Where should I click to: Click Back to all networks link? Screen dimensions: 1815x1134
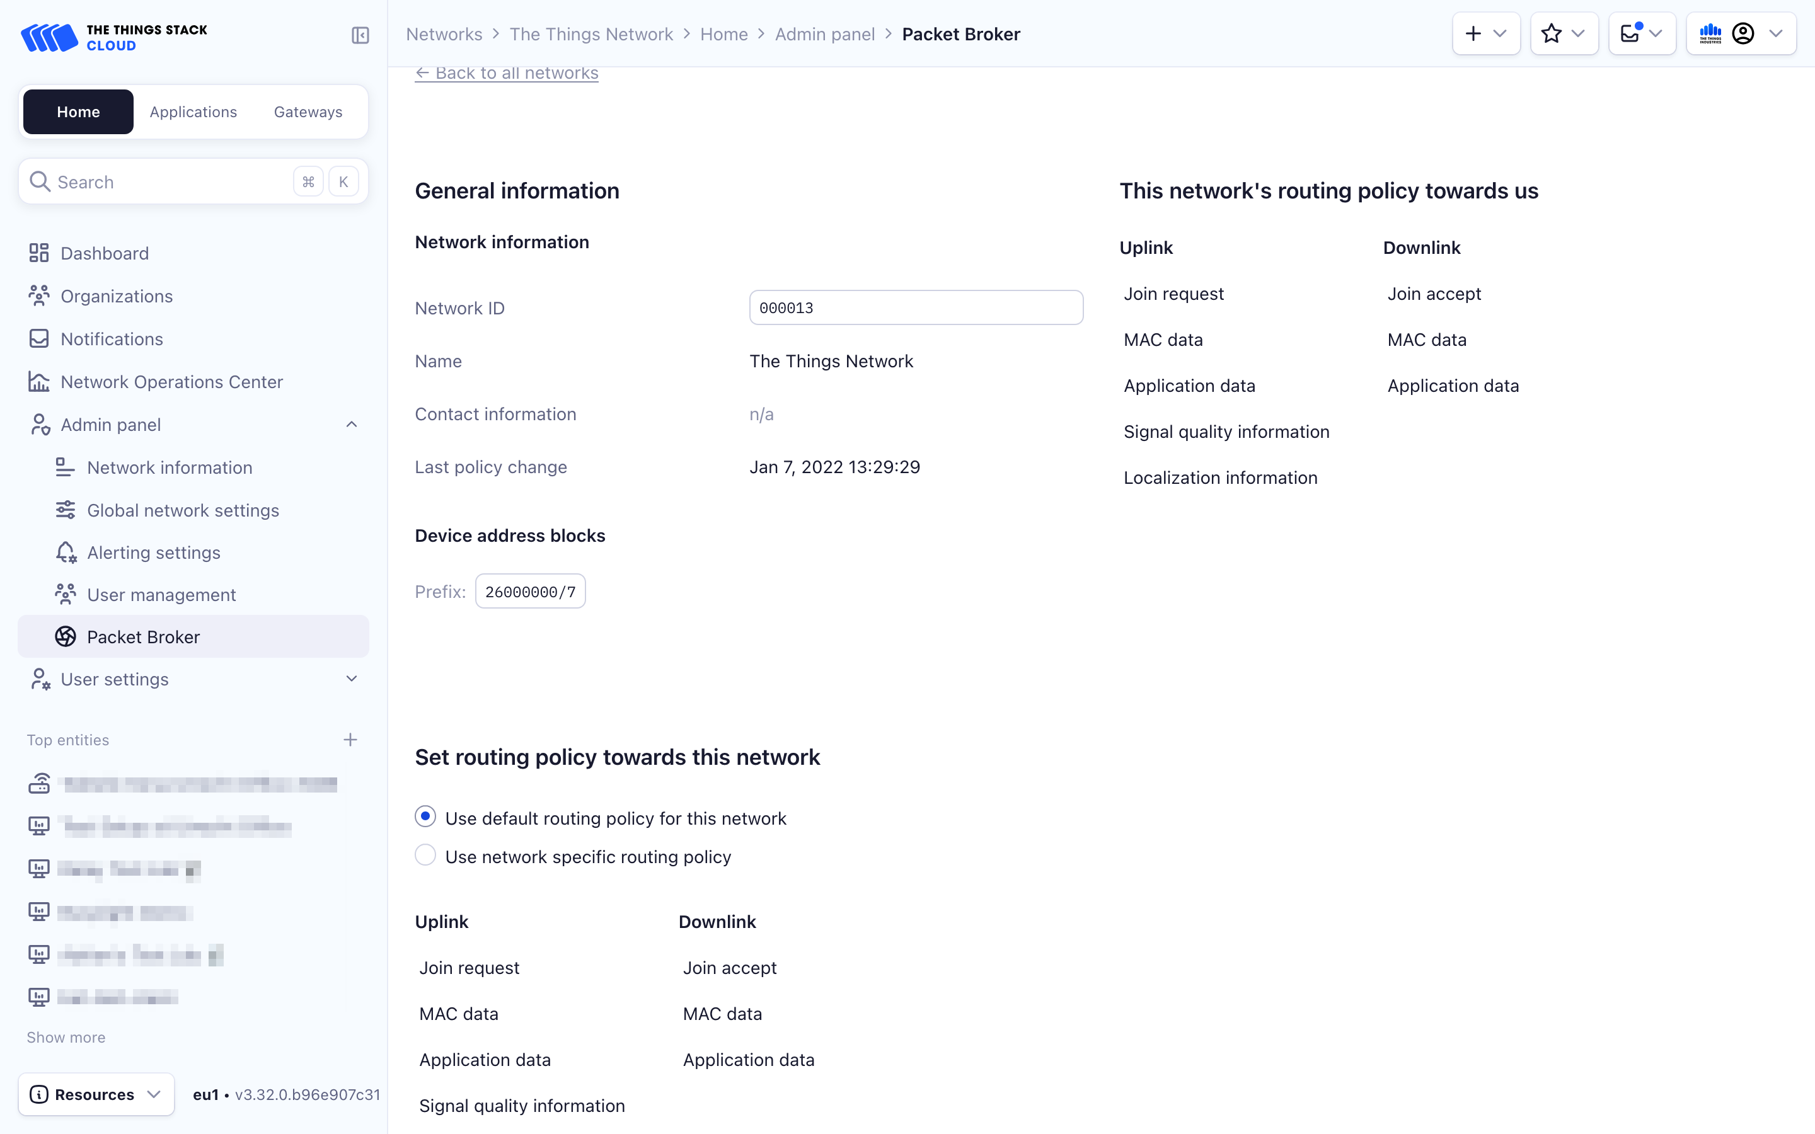(507, 72)
